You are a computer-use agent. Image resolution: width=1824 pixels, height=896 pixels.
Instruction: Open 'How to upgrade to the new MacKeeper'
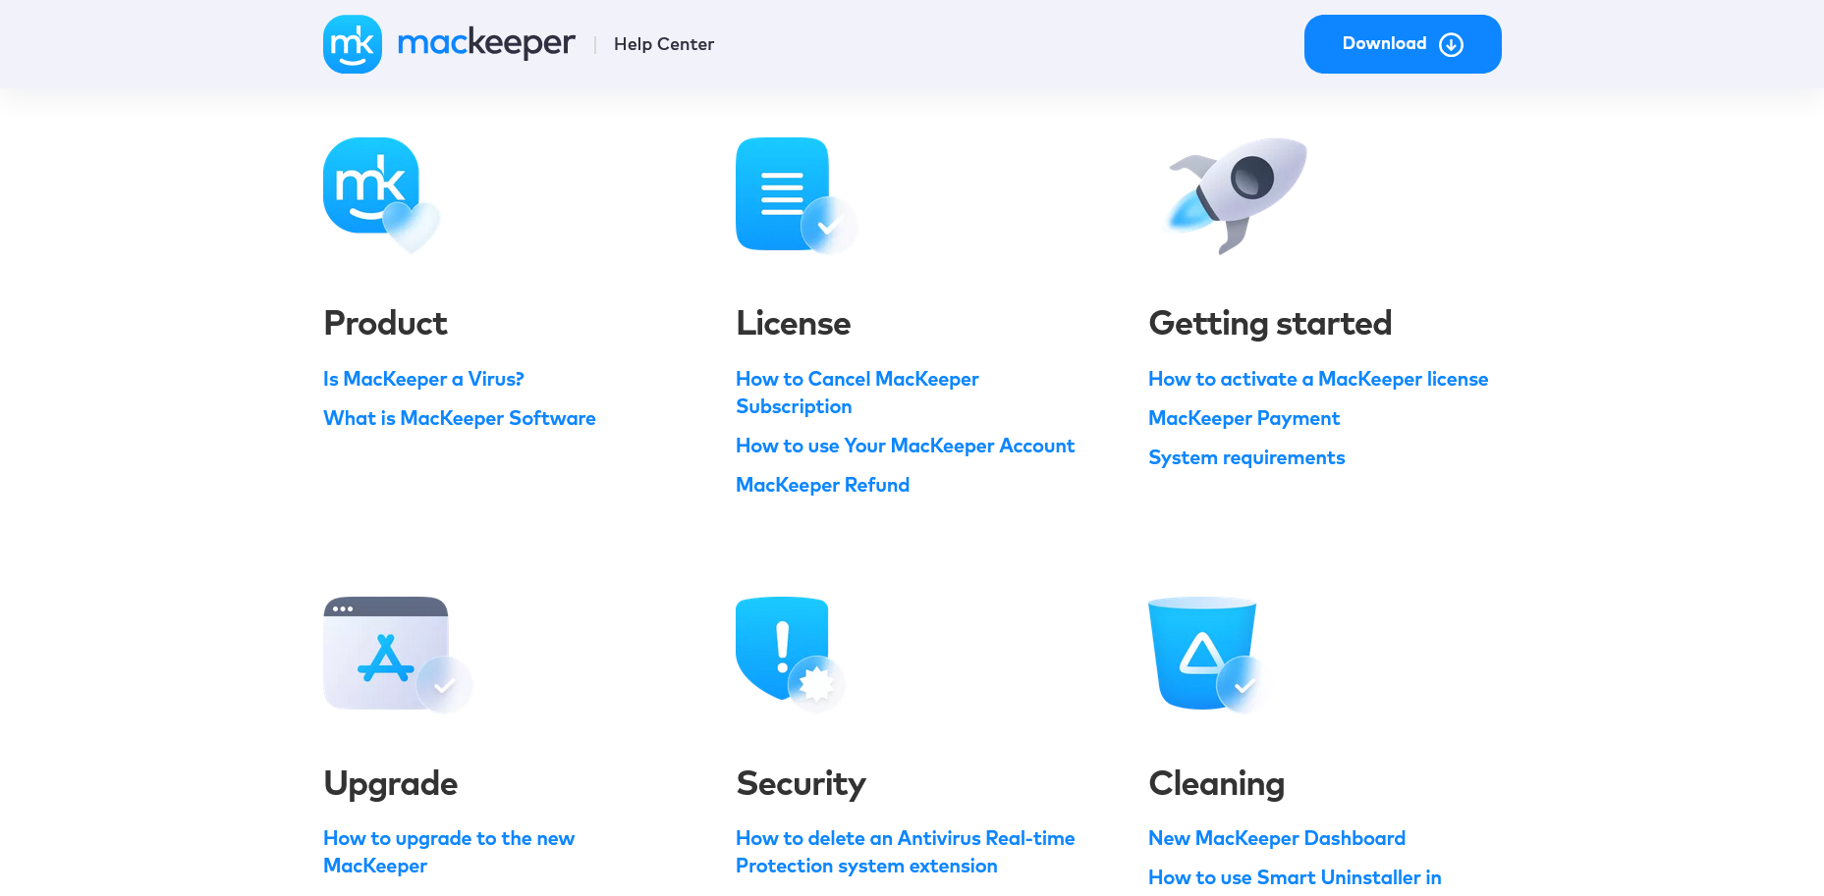click(449, 852)
